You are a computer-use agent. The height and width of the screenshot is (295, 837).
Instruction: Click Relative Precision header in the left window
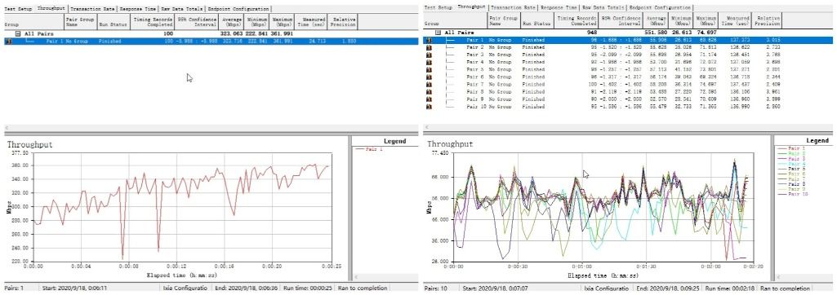[341, 22]
